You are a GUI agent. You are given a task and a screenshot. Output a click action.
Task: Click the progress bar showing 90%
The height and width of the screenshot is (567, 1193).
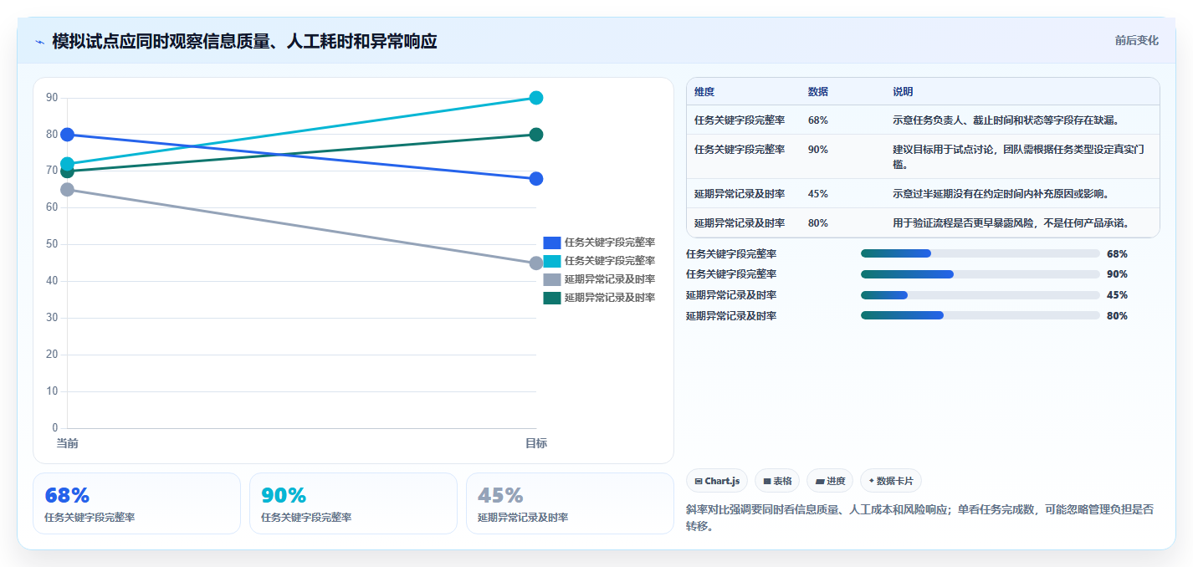click(x=980, y=274)
